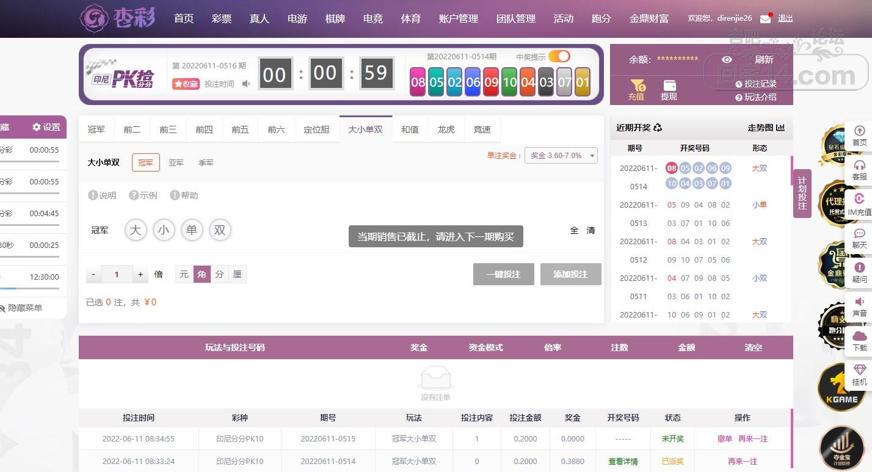Click the 说明 info icon
Screen dimensions: 872x472
pyautogui.click(x=93, y=195)
